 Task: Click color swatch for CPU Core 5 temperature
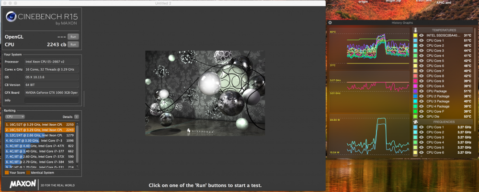pos(415,61)
